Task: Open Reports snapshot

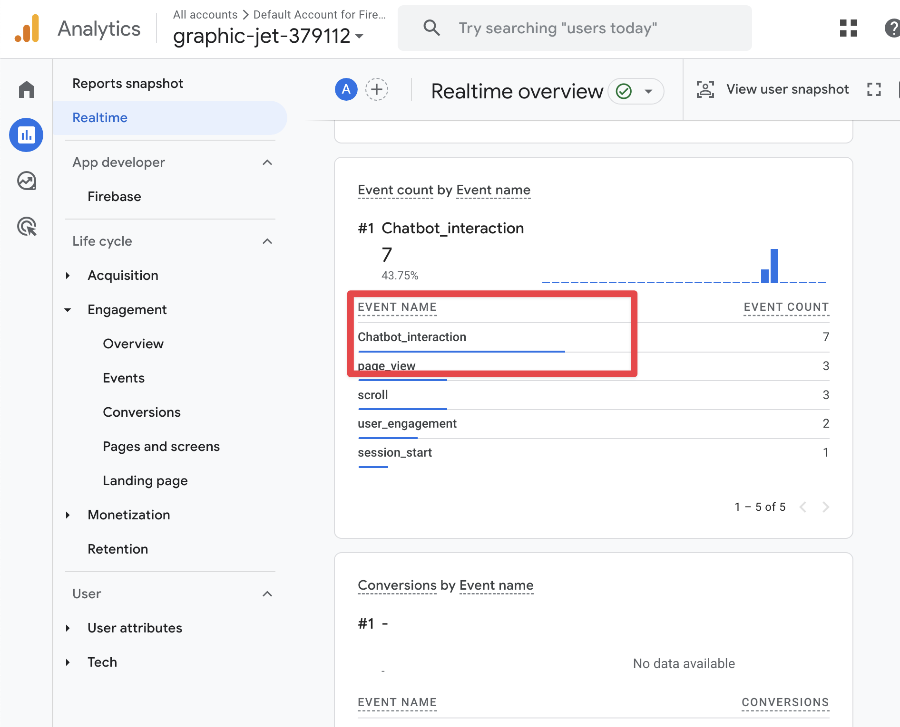Action: point(127,84)
